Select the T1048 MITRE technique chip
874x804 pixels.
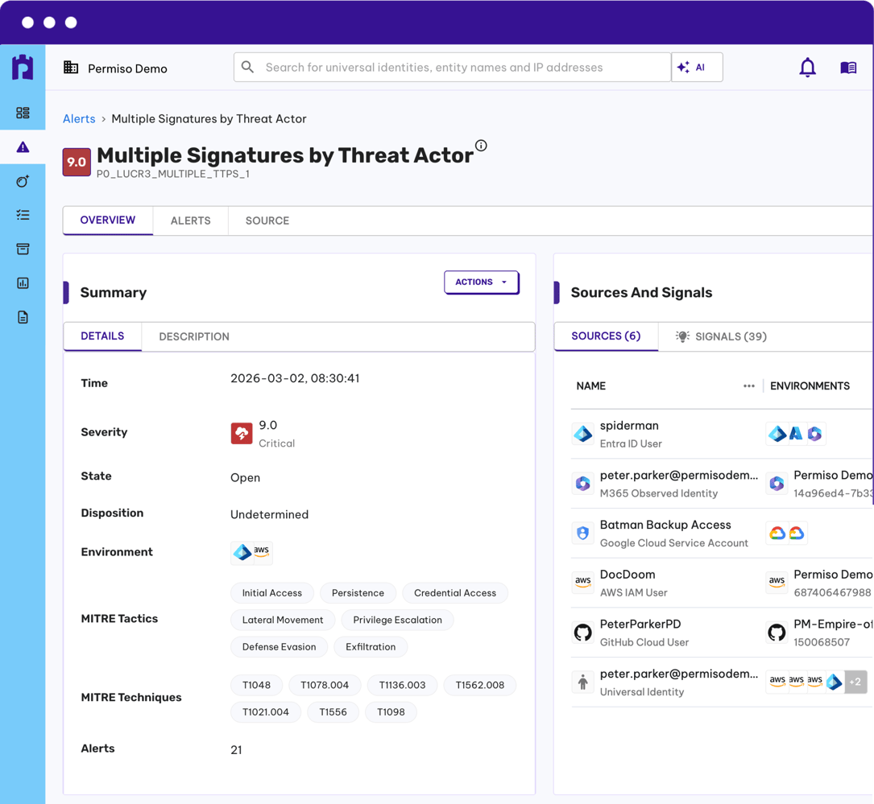coord(256,685)
